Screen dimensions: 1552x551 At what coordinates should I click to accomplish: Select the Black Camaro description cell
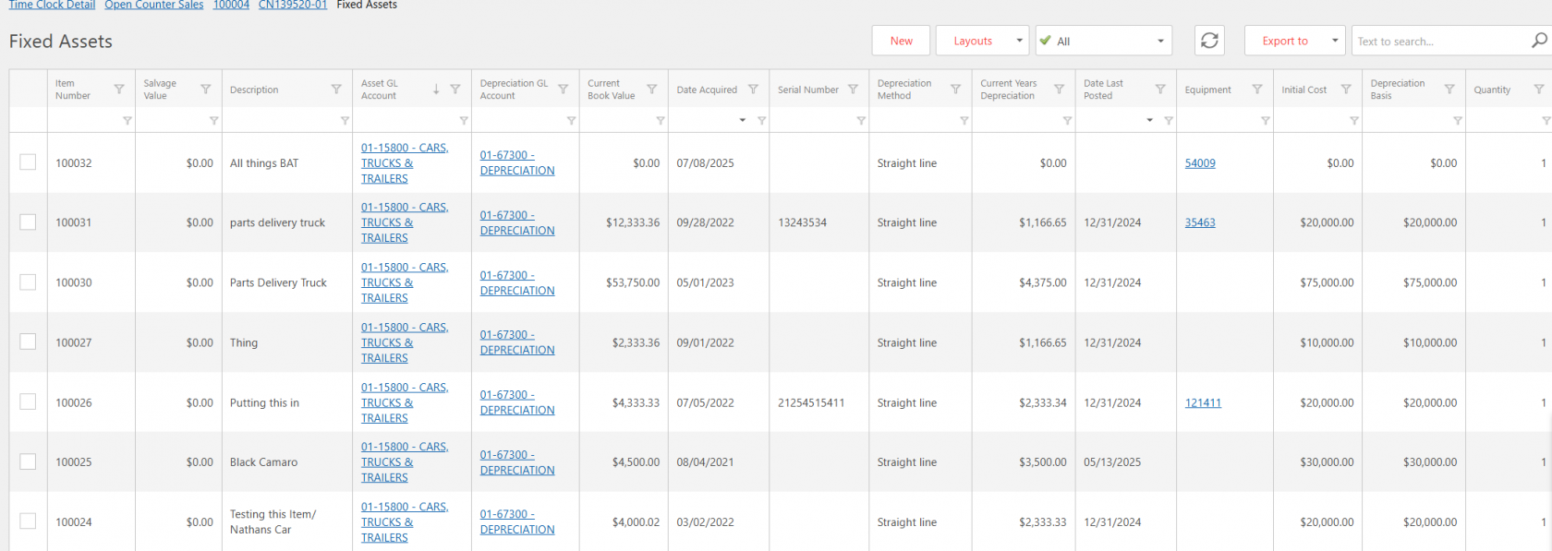286,462
